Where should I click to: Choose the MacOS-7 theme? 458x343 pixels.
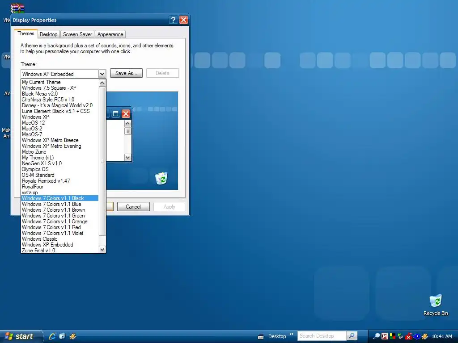click(60, 134)
